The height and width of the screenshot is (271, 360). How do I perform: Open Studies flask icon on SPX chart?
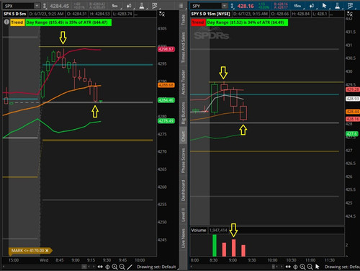142,6
